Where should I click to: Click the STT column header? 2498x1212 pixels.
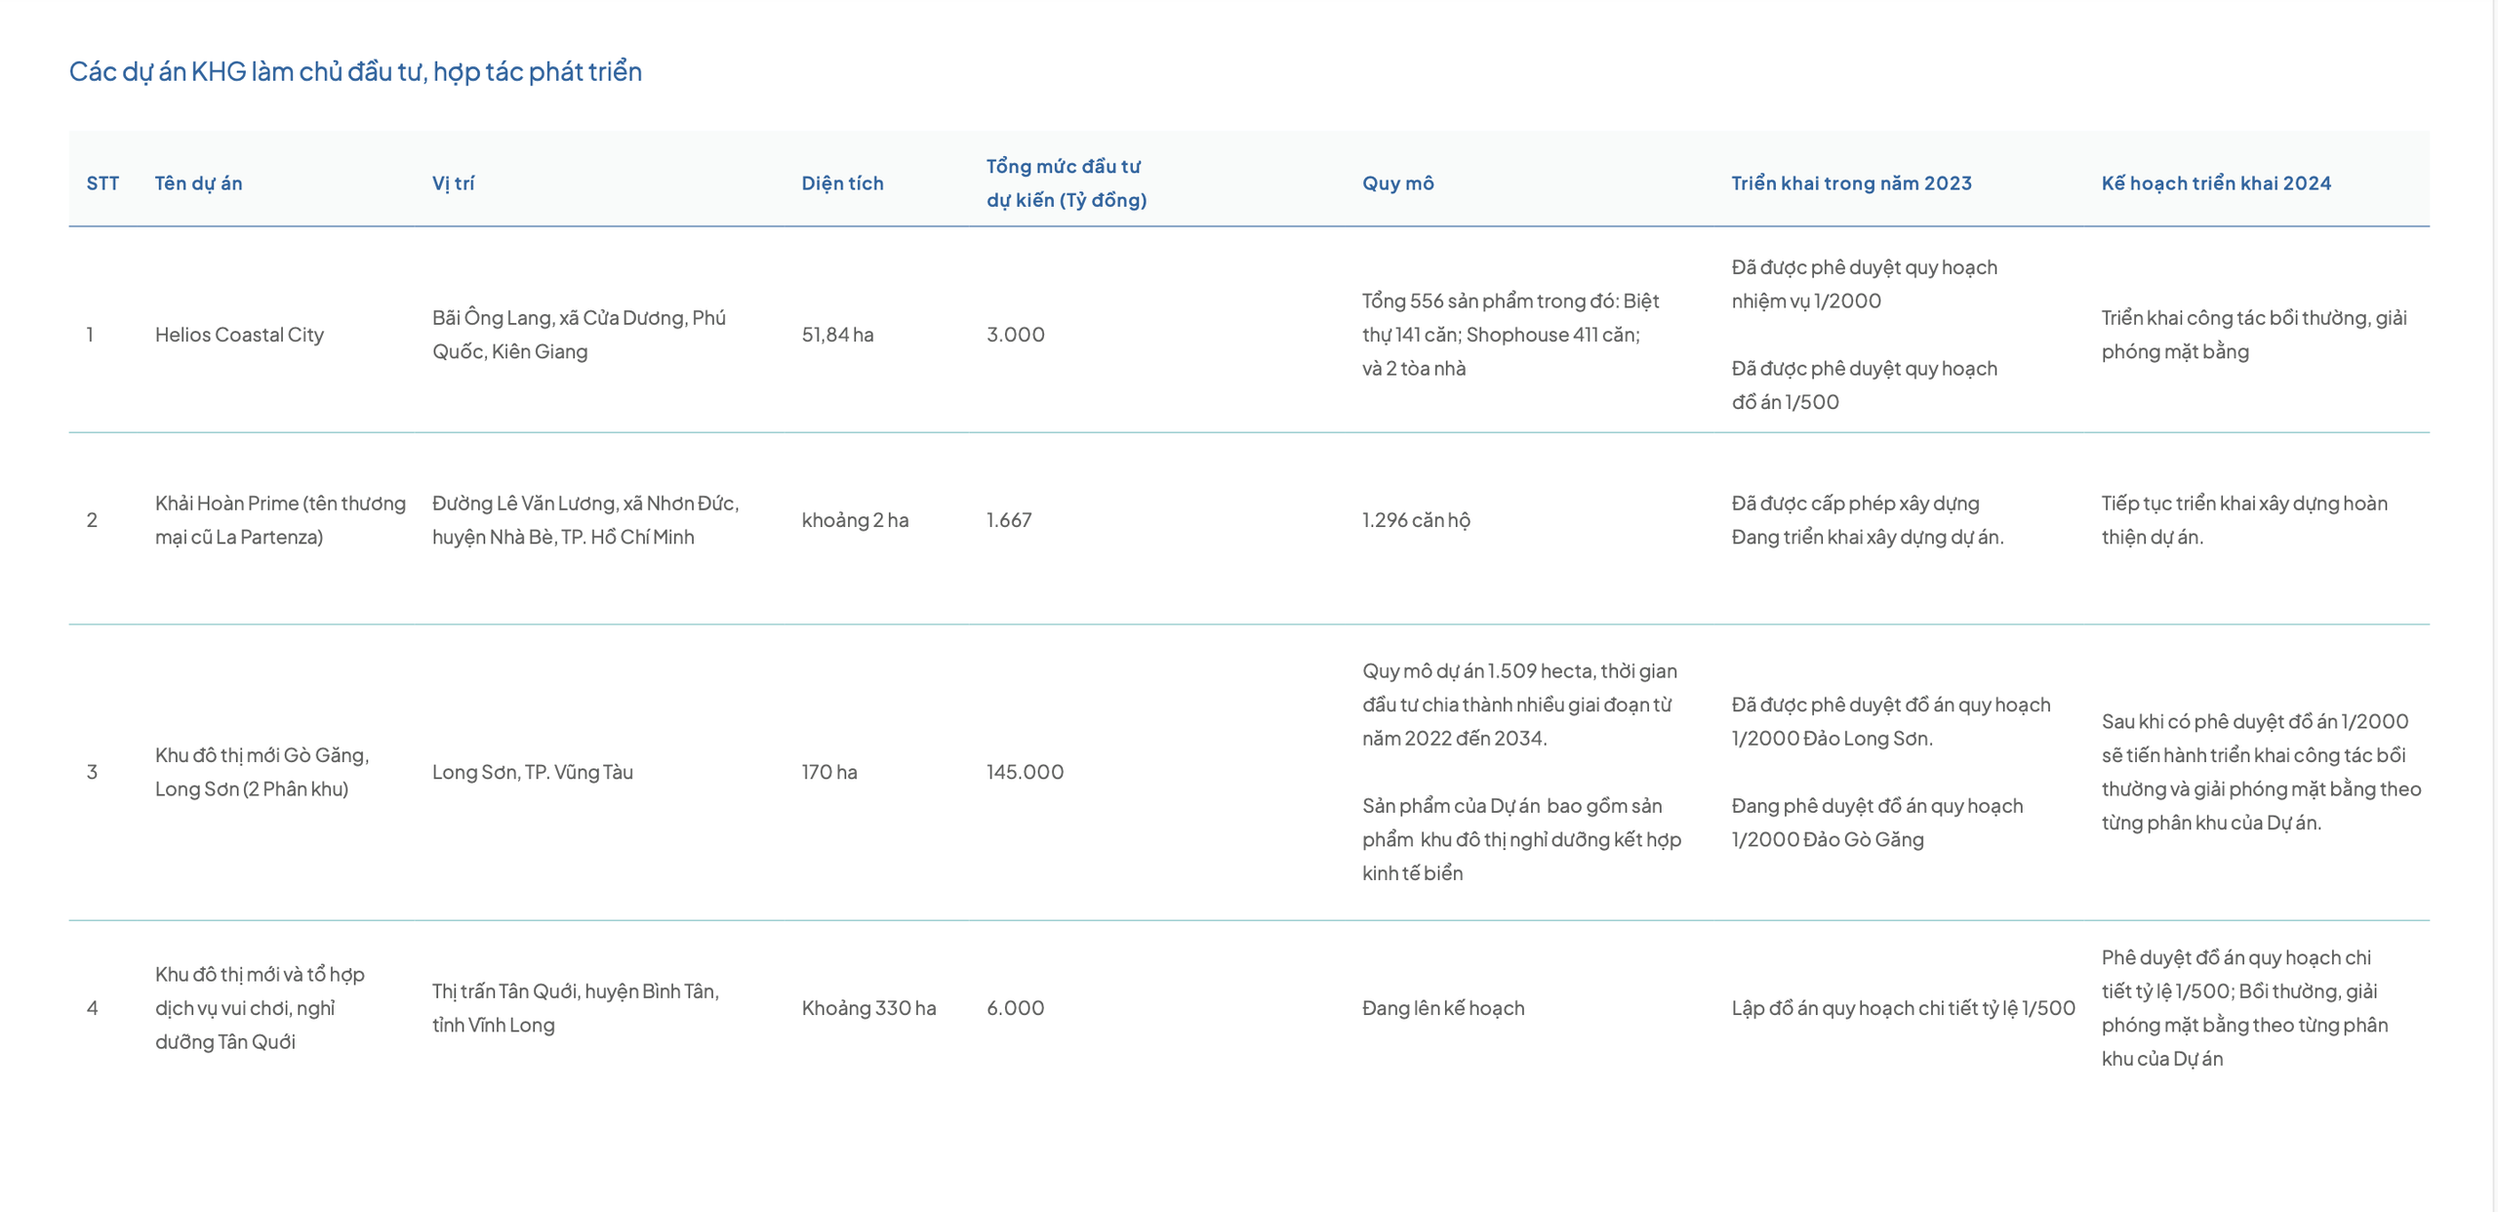(x=102, y=183)
